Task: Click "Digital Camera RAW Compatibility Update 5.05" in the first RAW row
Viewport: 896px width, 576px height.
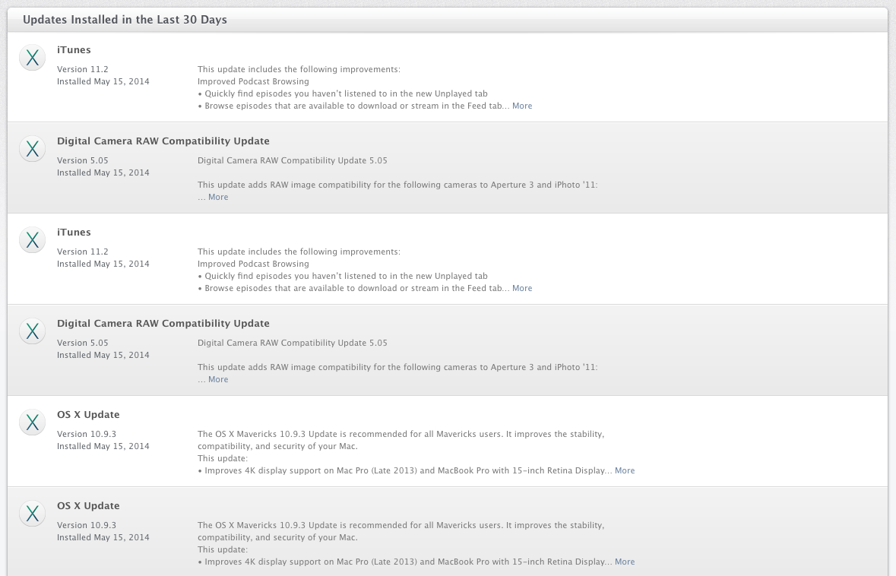Action: click(292, 160)
